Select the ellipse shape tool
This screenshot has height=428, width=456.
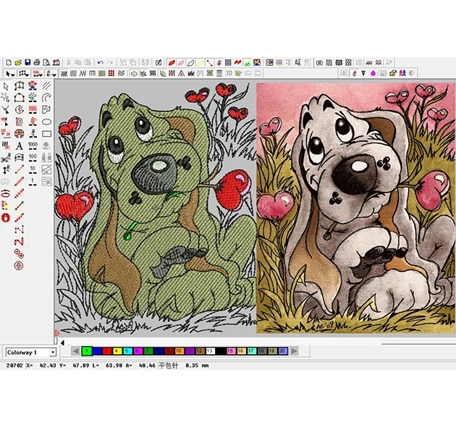pos(46,122)
